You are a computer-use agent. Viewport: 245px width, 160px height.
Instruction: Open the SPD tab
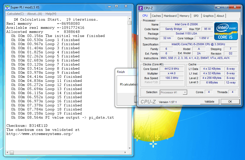click(x=196, y=16)
